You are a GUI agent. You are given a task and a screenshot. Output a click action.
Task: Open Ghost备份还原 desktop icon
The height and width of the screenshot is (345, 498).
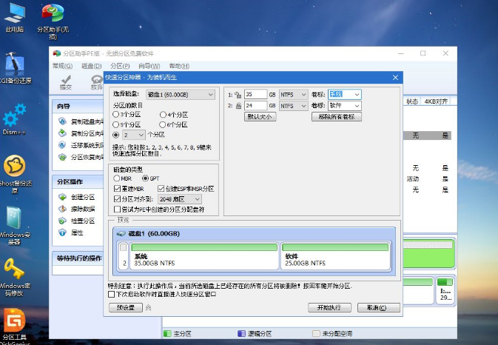15,168
